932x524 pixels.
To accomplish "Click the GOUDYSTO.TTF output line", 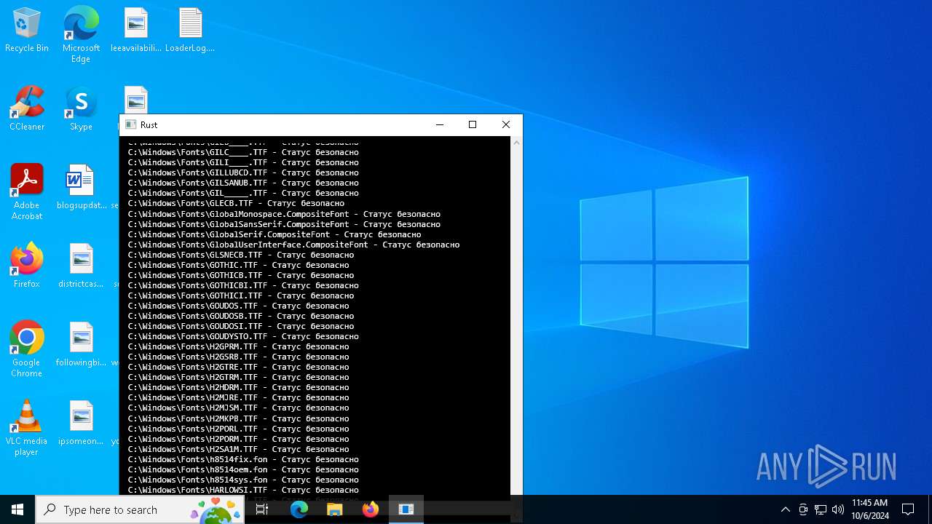I will point(243,336).
